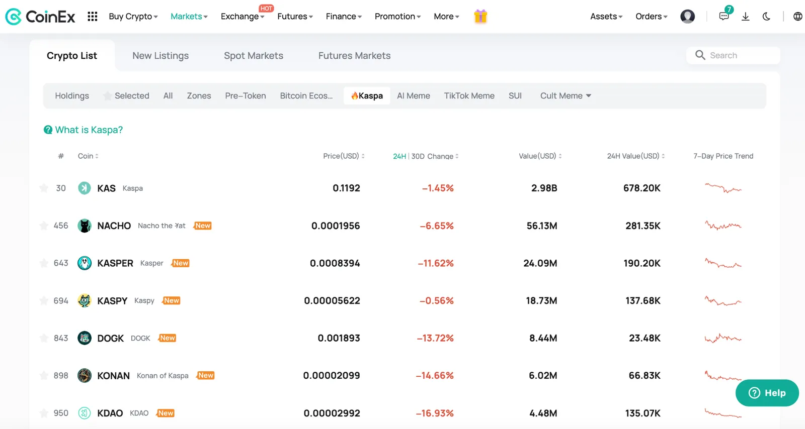Switch change column to 24H
The width and height of the screenshot is (805, 429).
399,156
